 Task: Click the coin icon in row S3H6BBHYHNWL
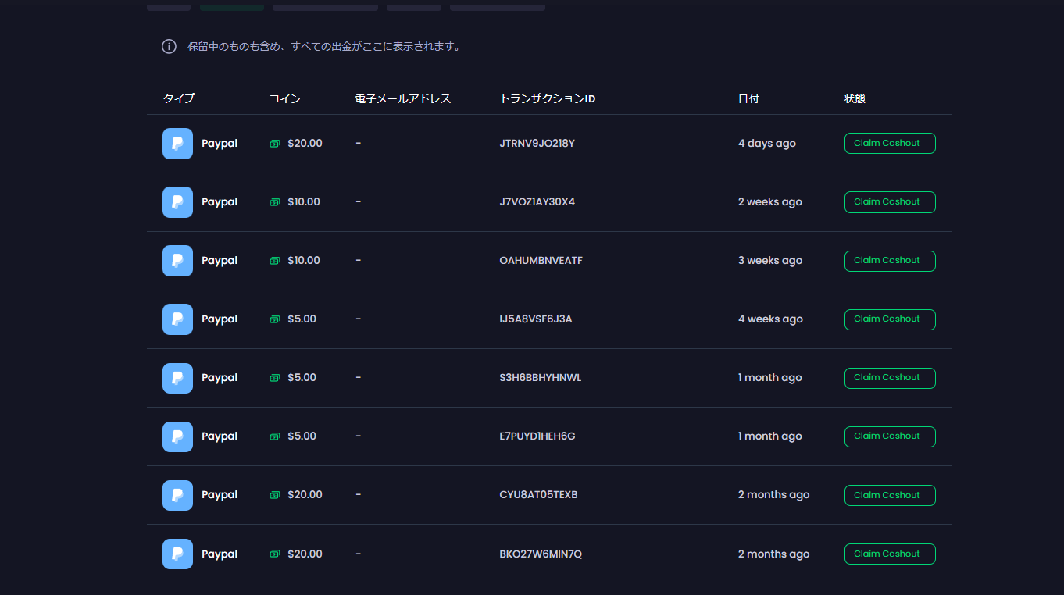(x=275, y=378)
